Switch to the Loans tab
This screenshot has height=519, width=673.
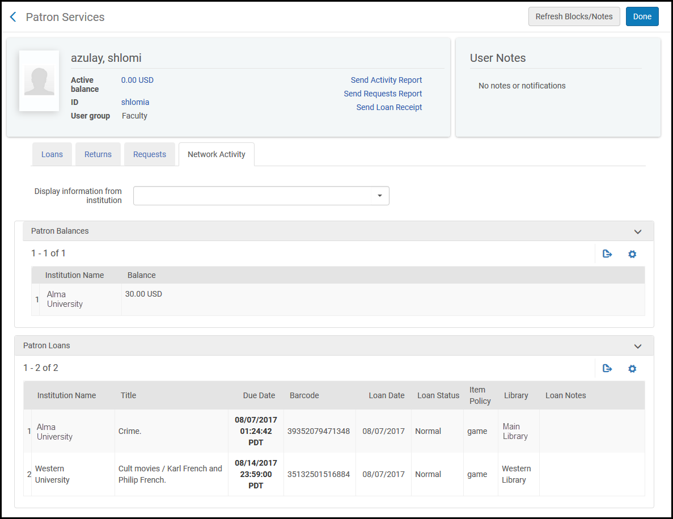(52, 154)
